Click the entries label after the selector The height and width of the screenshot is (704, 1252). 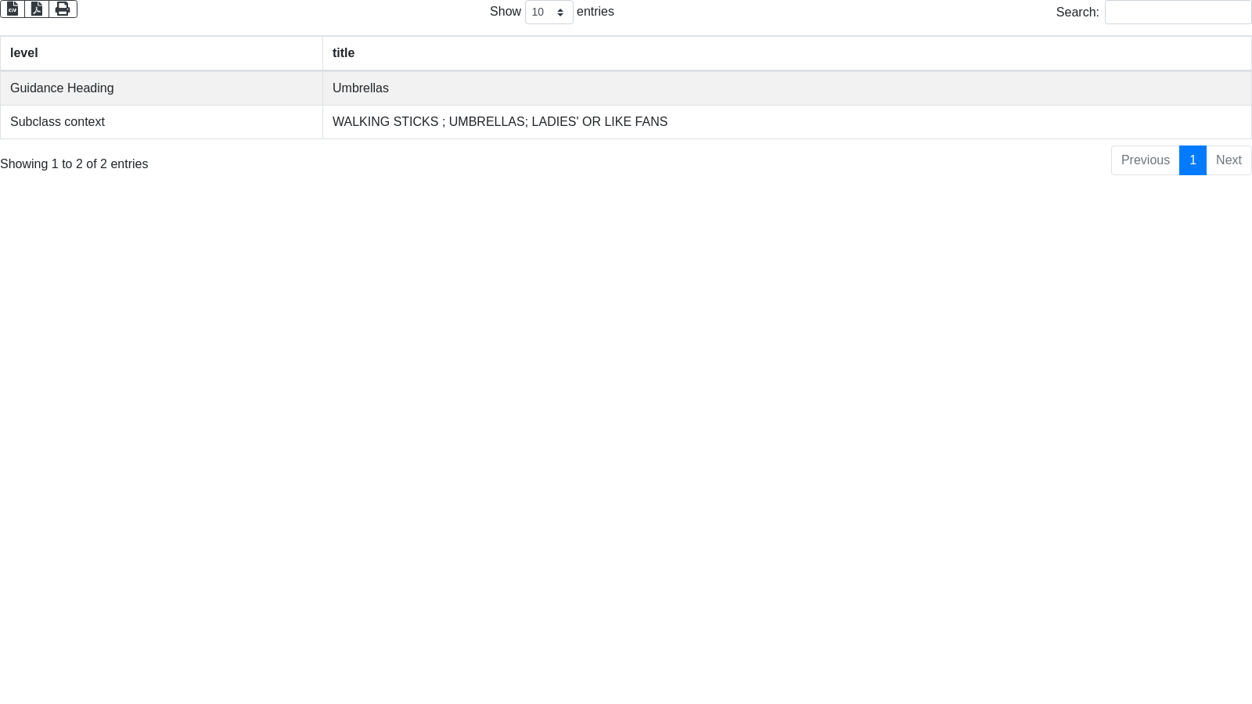point(595,12)
